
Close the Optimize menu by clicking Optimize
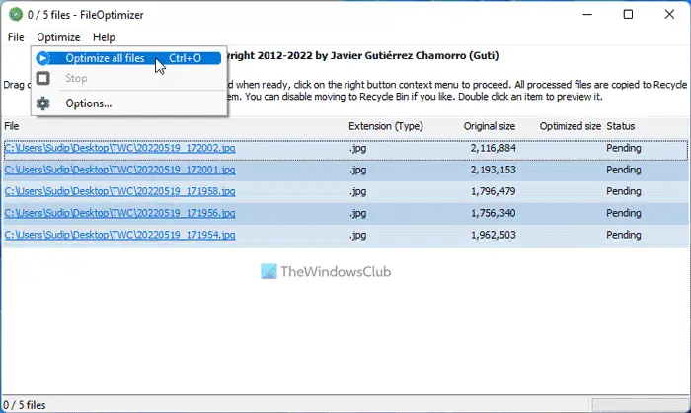[58, 37]
